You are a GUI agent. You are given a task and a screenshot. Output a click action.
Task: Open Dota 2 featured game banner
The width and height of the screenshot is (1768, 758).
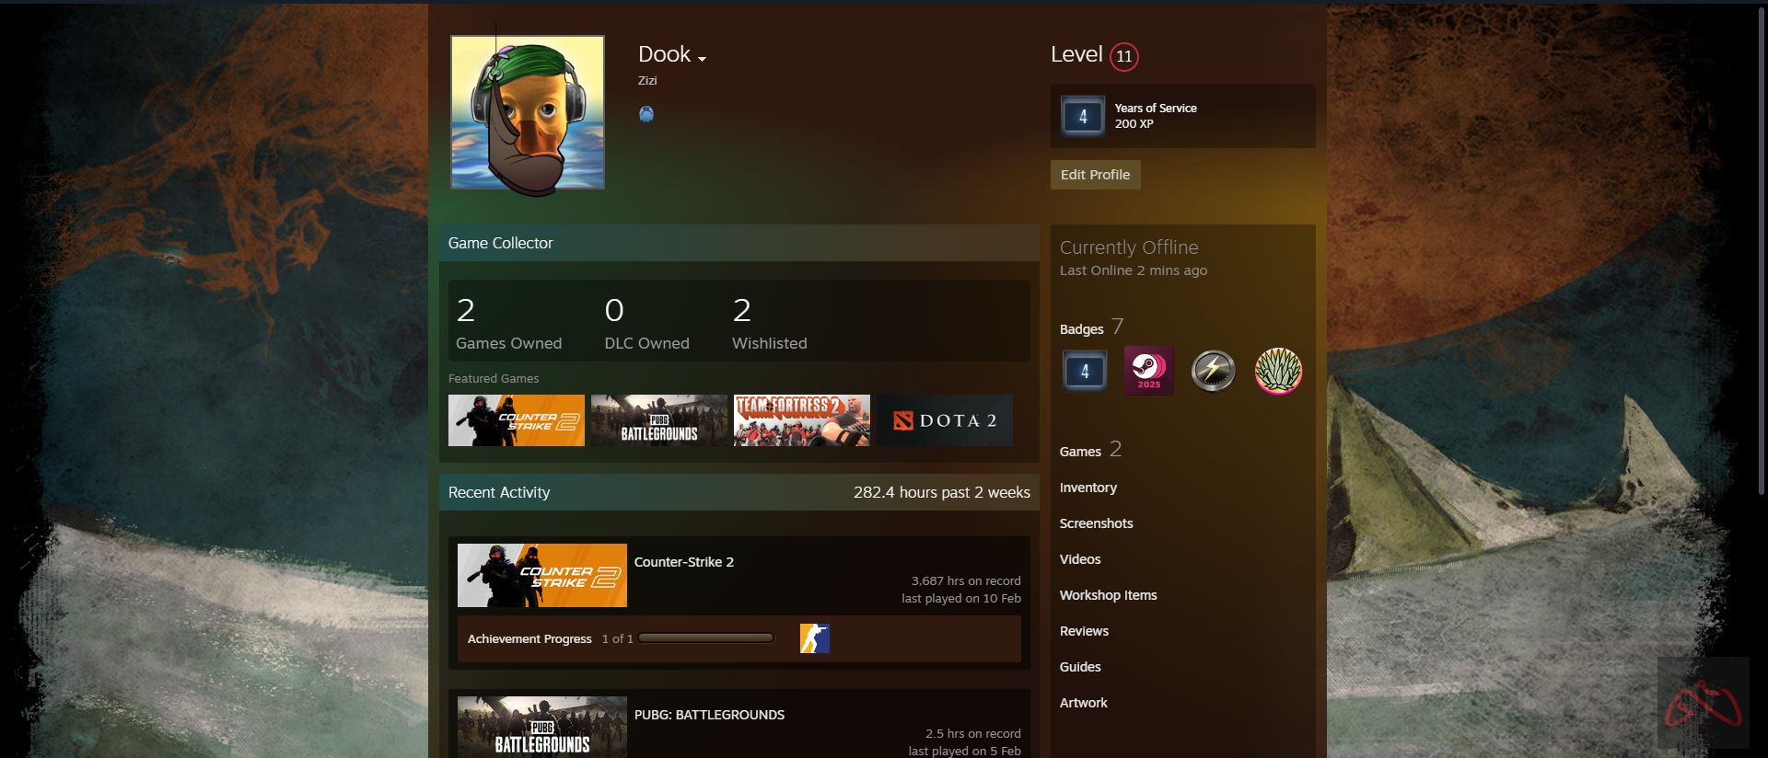944,420
